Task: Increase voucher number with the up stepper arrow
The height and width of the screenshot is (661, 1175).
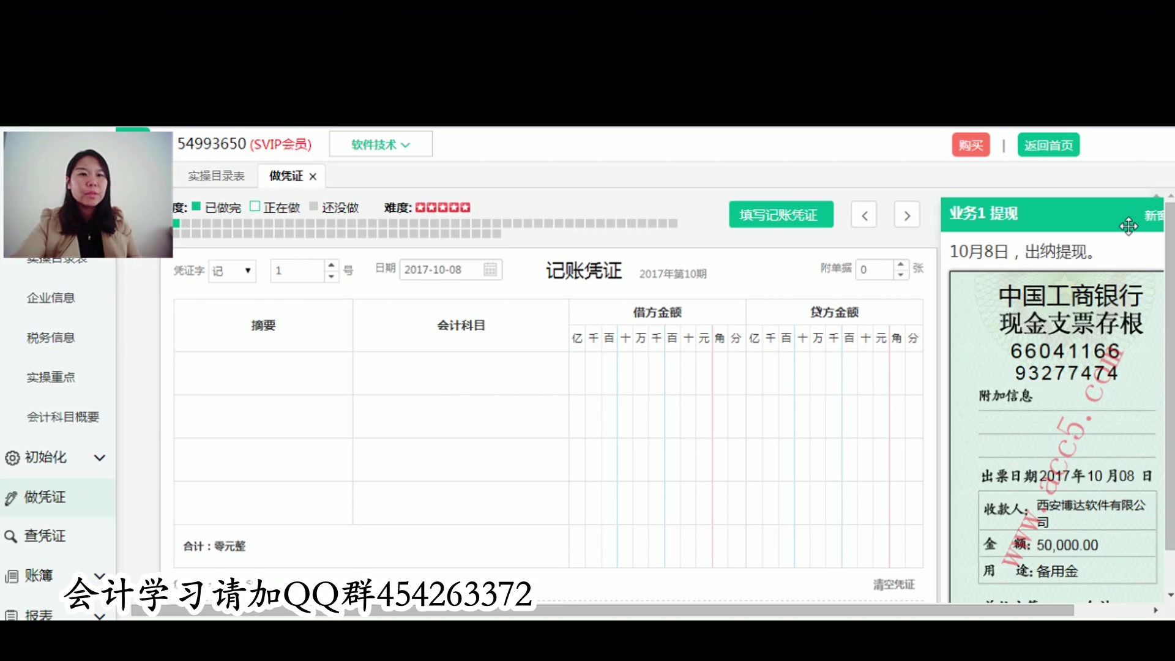Action: click(x=330, y=264)
